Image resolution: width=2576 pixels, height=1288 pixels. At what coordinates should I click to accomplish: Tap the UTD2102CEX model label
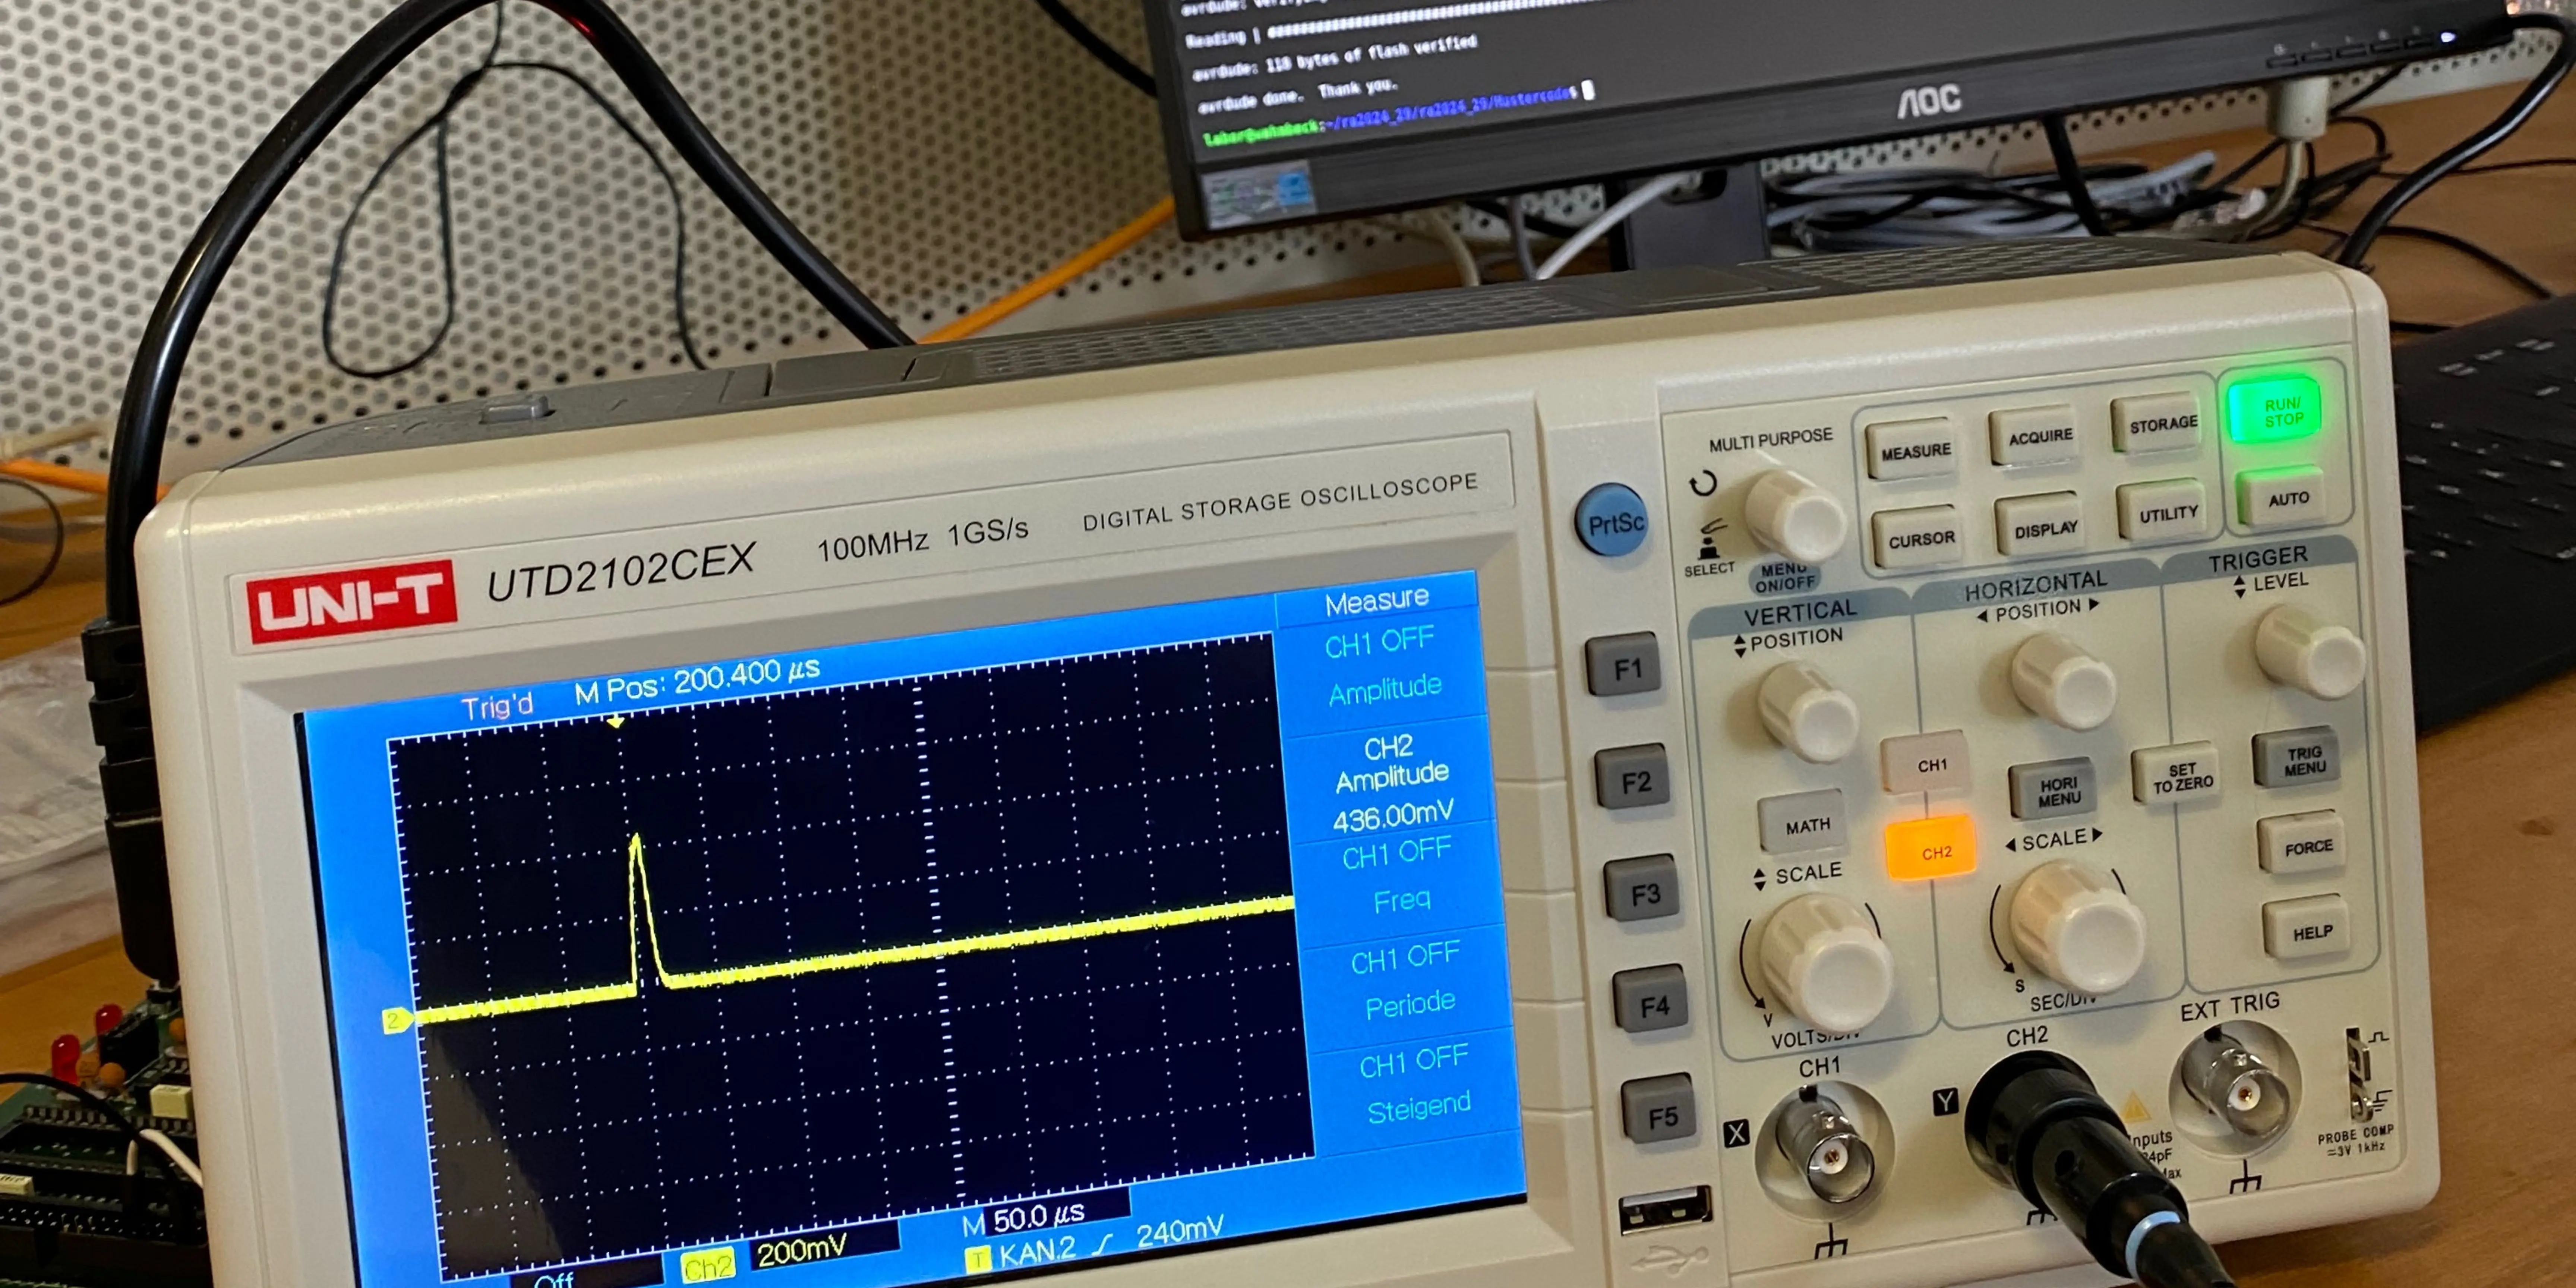coord(620,572)
